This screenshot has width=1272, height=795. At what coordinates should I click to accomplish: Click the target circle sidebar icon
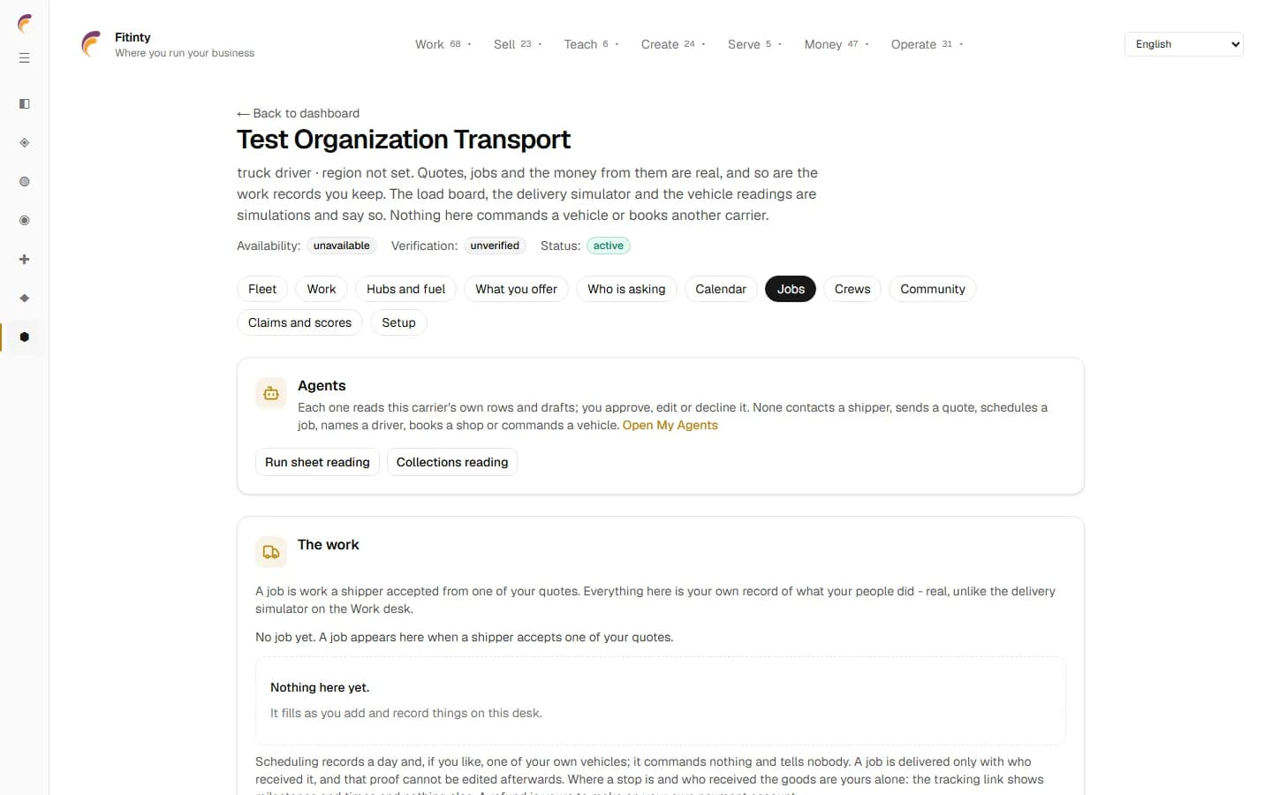(25, 221)
